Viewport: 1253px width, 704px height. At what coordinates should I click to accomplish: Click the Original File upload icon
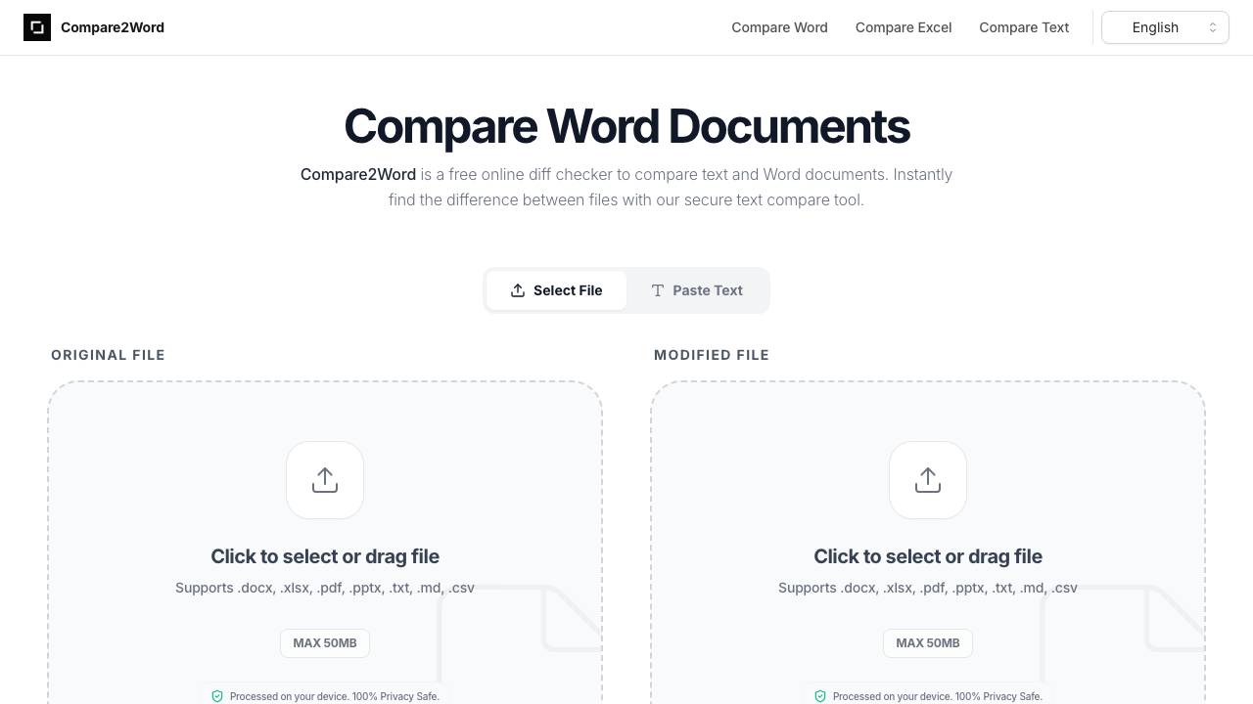pos(325,480)
